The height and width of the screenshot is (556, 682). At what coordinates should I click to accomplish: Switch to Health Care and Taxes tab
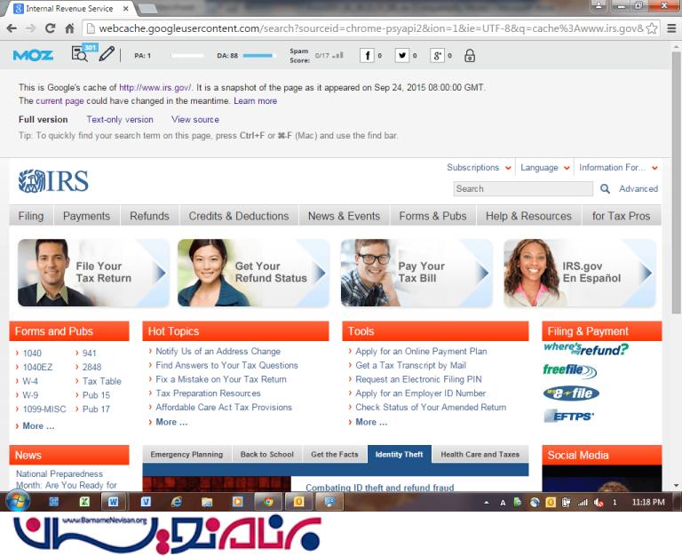pos(480,454)
